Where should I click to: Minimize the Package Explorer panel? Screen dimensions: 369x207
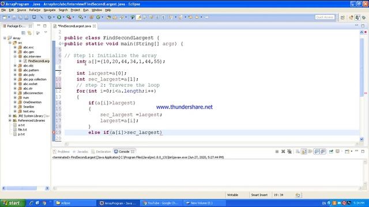click(39, 25)
